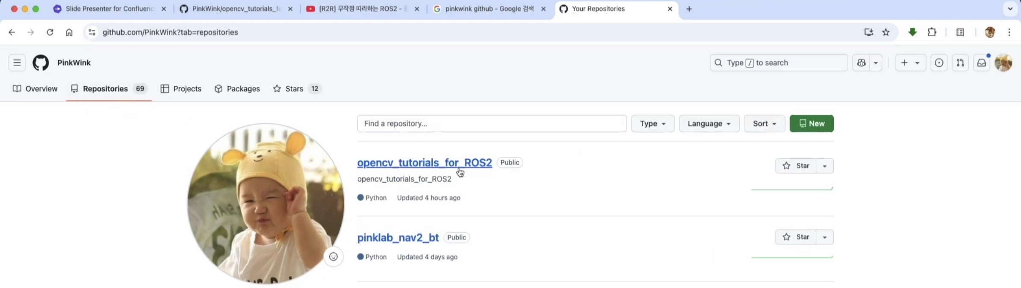Switch to pinkwink github Google search tab
The width and height of the screenshot is (1021, 288).
tap(489, 9)
